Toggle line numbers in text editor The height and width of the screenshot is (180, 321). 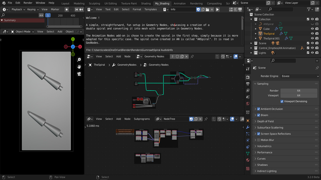(x=231, y=9)
